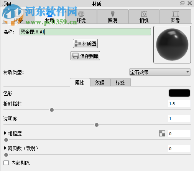Click the checkerboard texture icon for 粗糙度

(162, 133)
